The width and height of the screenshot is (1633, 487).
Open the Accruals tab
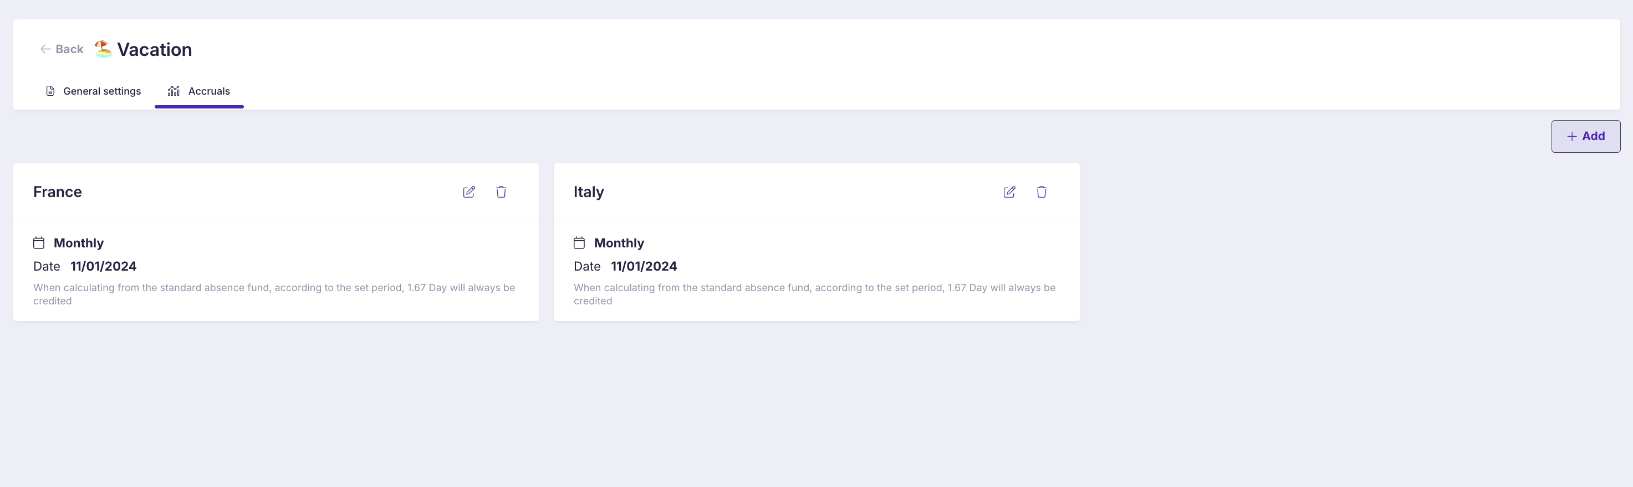point(199,91)
